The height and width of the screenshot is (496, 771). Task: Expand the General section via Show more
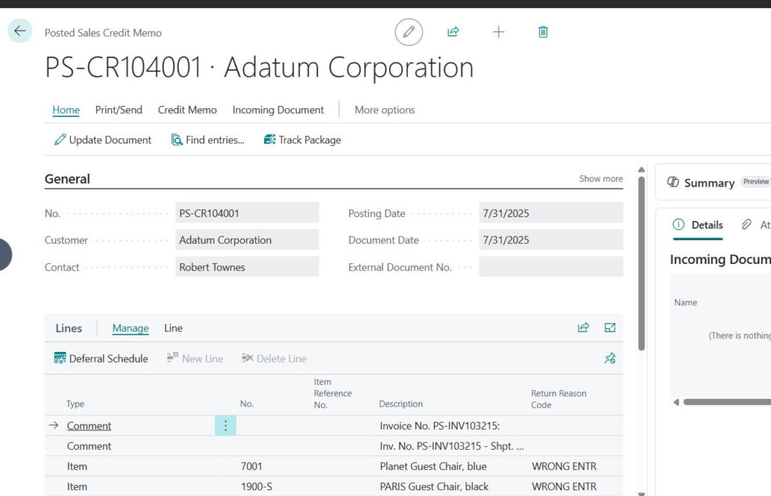point(600,178)
